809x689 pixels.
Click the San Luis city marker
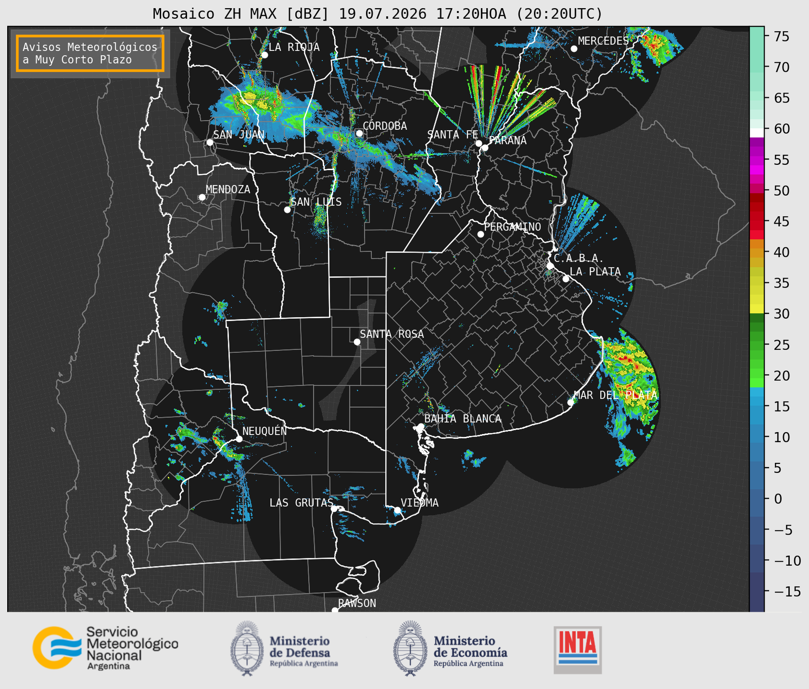point(287,210)
